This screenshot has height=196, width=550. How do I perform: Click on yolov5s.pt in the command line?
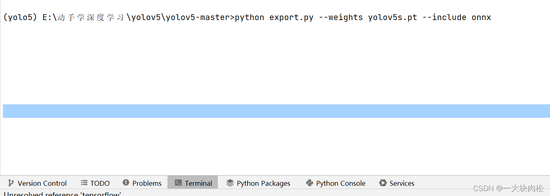point(392,17)
